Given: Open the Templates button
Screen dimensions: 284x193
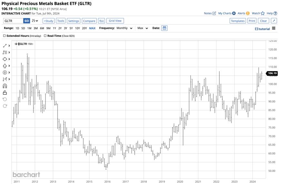Looking at the screenshot, I should click(238, 21).
